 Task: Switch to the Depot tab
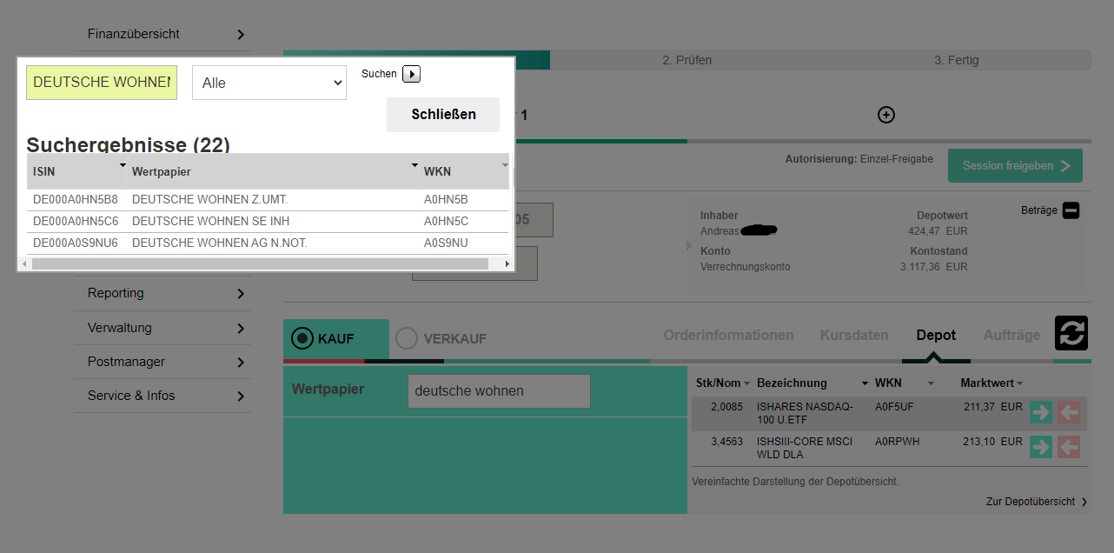[936, 336]
